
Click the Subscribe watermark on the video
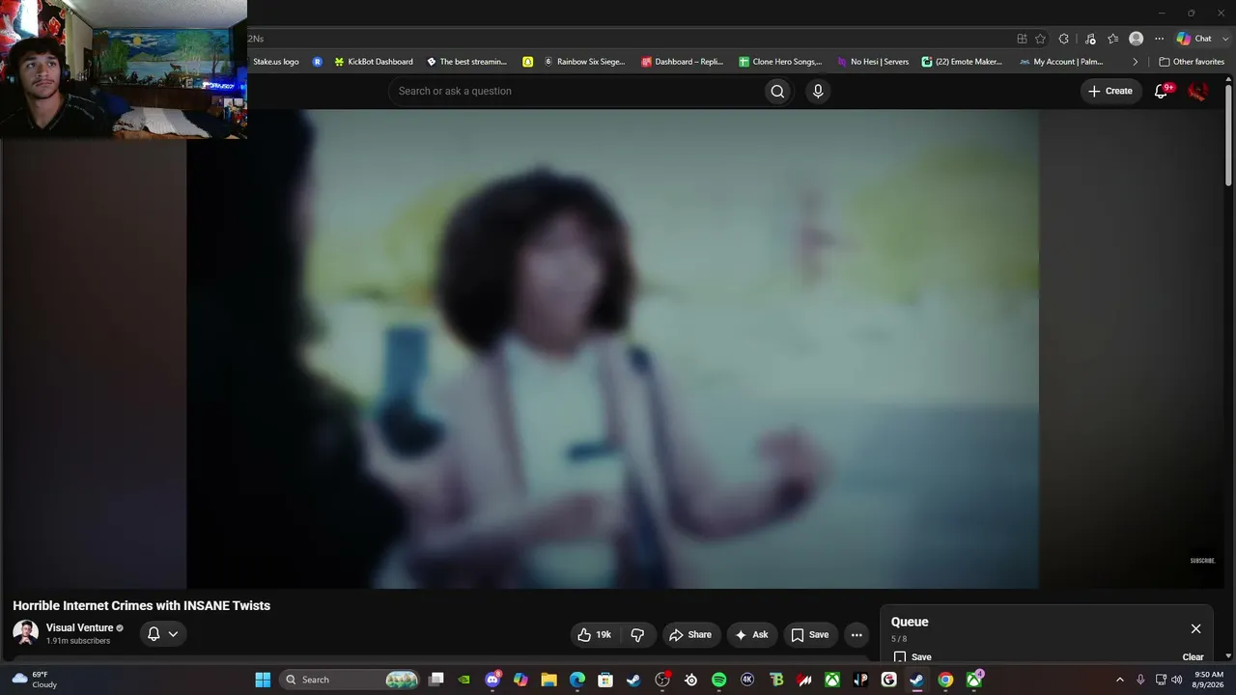(x=1202, y=561)
